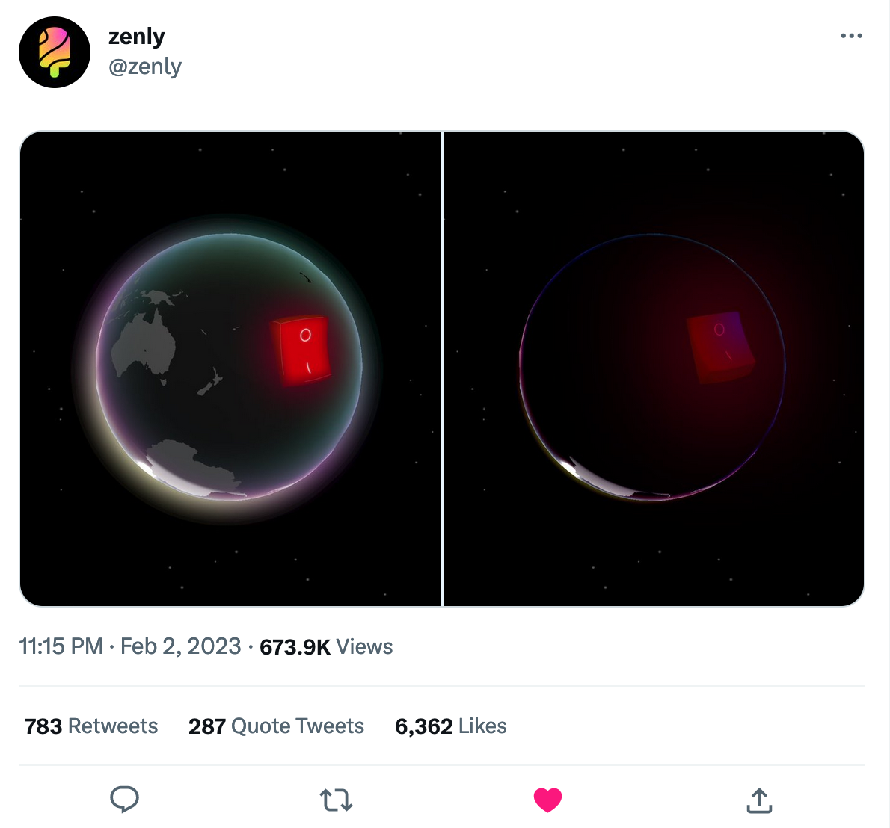890x828 pixels.
Task: Click Australia on the lit globe
Action: coord(144,346)
